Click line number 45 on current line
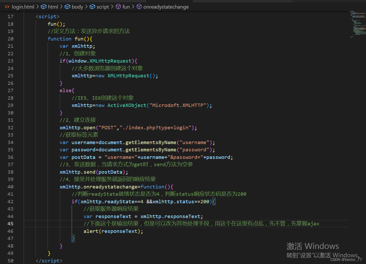Viewport: 366px width, 264px height. 10,224
